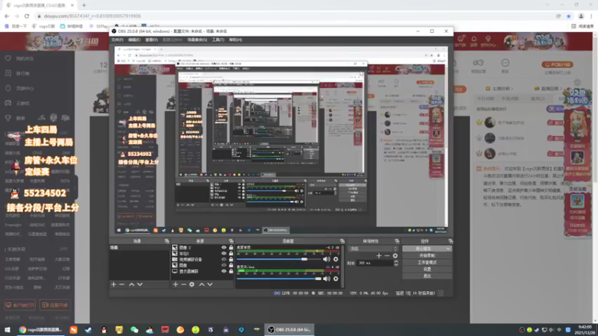Select the 视频捕获设备 source row
The width and height of the screenshot is (598, 336).
[202, 259]
